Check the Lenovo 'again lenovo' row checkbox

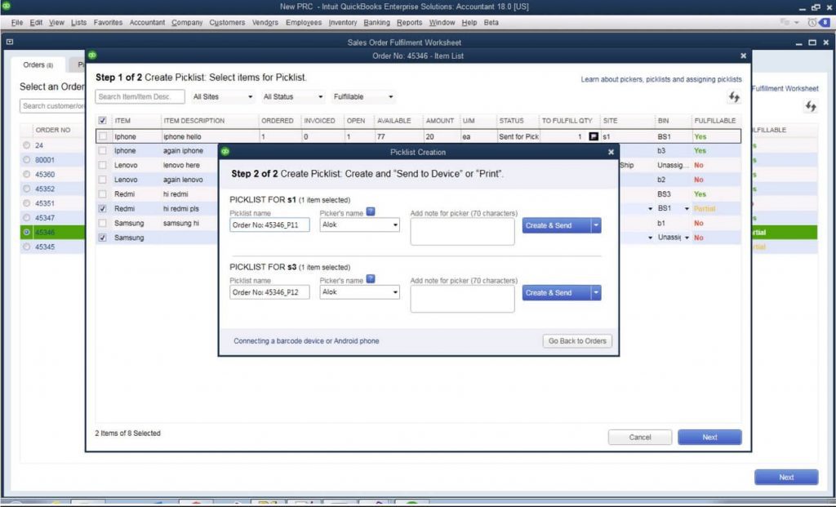tap(102, 180)
